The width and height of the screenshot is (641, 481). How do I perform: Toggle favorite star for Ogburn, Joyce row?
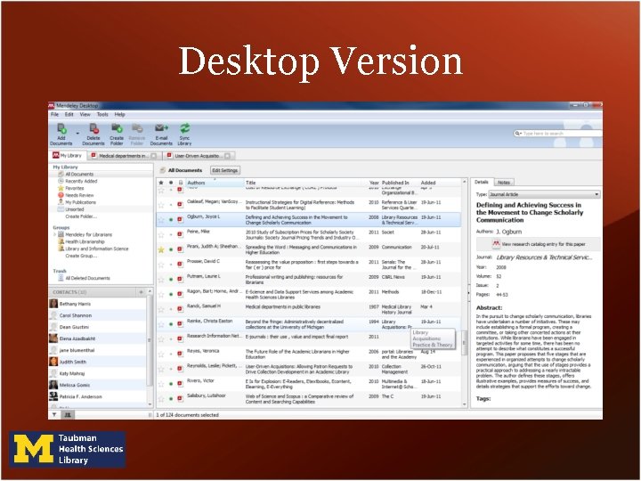161,220
